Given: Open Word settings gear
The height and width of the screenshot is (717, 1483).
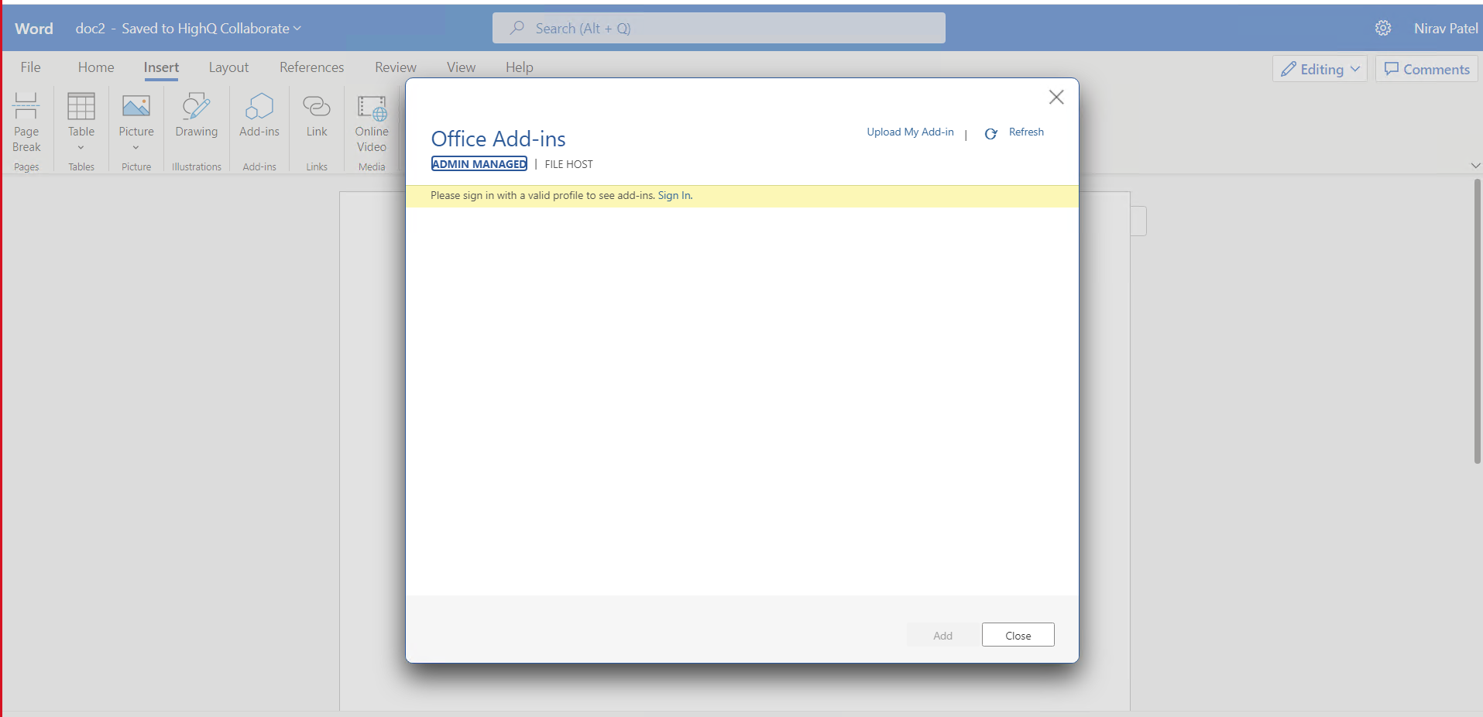Looking at the screenshot, I should (x=1384, y=28).
